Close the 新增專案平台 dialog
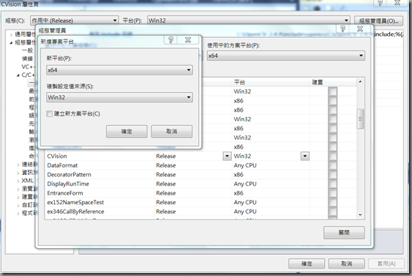412x276 pixels. [x=188, y=40]
